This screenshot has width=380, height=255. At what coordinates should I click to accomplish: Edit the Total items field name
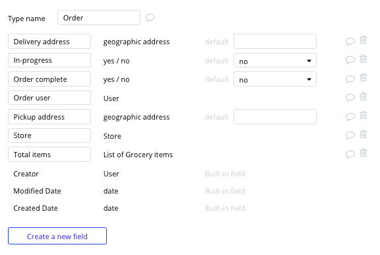point(49,154)
